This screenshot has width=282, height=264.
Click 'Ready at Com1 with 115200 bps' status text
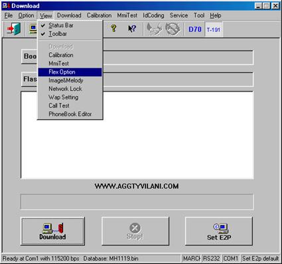pyautogui.click(x=40, y=259)
